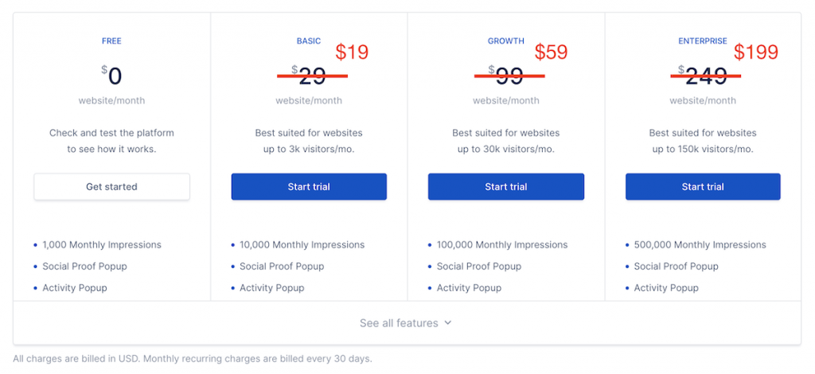Image resolution: width=815 pixels, height=374 pixels.
Task: Click 100,000 Monthly Impressions feature item
Action: point(502,244)
